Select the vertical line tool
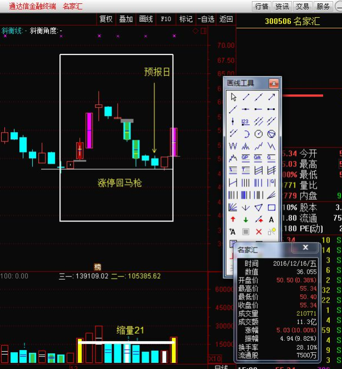Viewport: 342px width, 369px height. 233,122
